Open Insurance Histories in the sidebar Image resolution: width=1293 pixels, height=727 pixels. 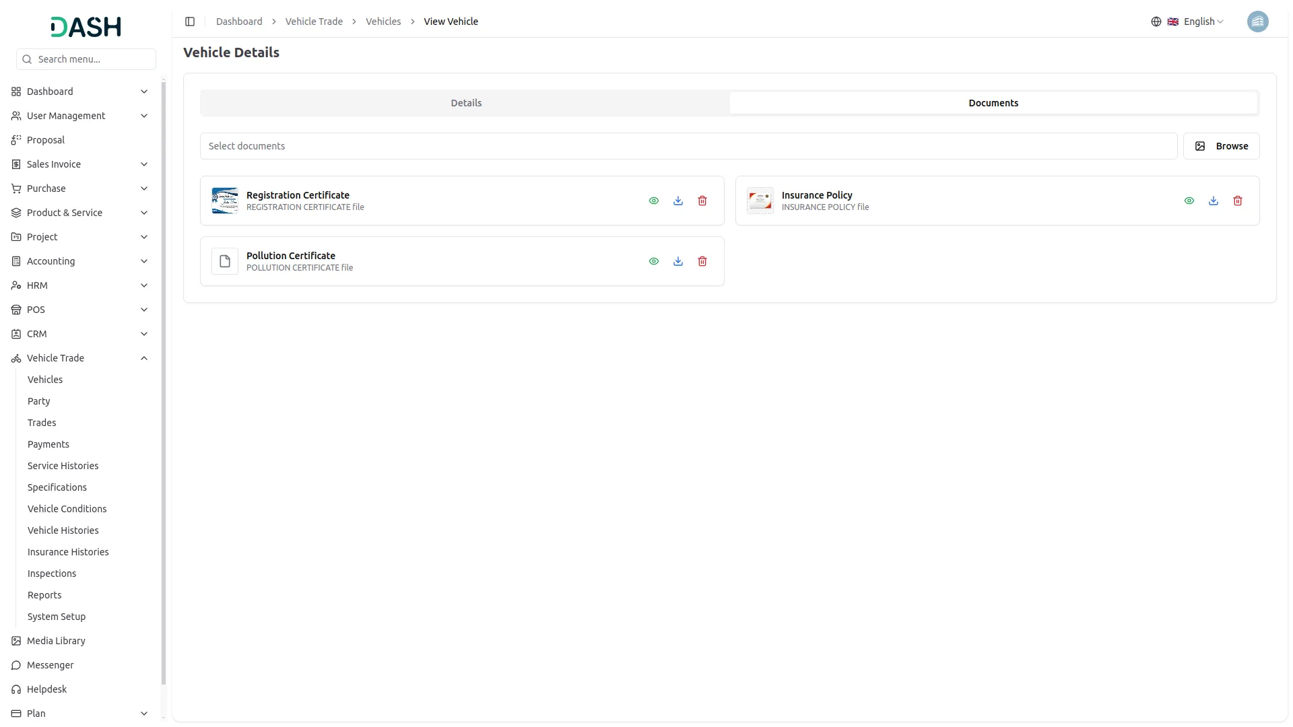pos(68,552)
